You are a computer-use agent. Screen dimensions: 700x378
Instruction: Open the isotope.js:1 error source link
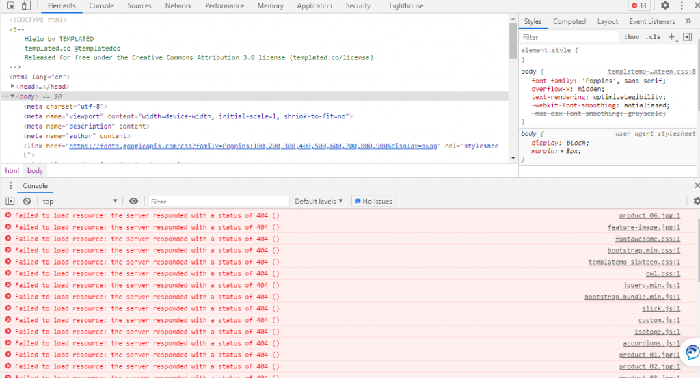(x=657, y=332)
